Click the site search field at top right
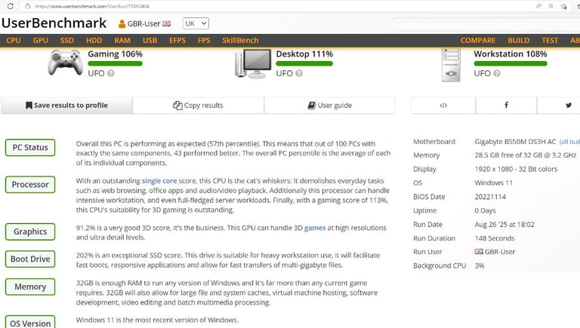 [486, 24]
